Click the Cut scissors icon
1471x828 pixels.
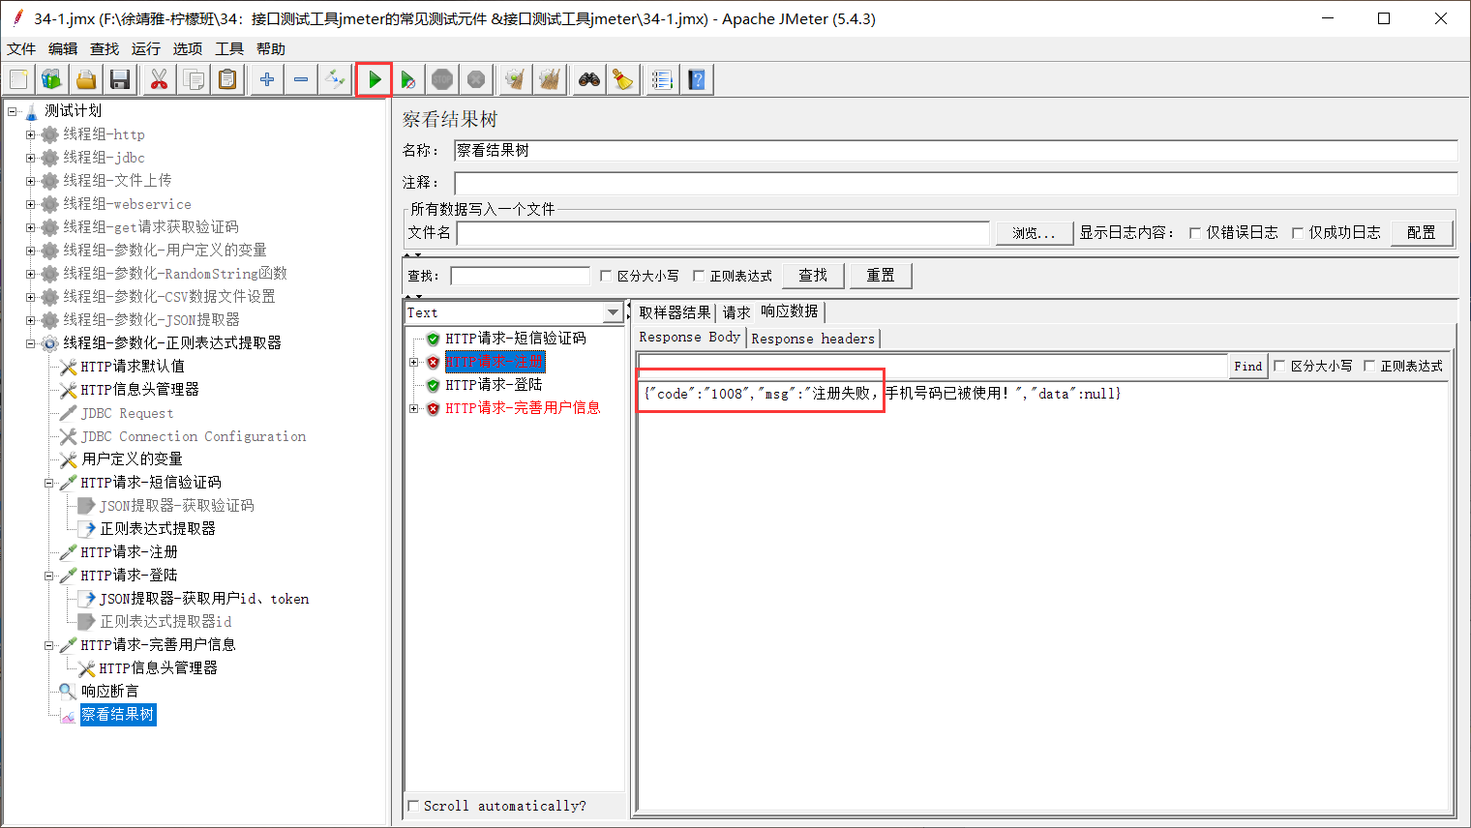tap(159, 79)
